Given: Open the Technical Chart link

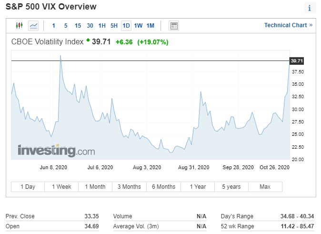Looking at the screenshot, I should pyautogui.click(x=289, y=25).
